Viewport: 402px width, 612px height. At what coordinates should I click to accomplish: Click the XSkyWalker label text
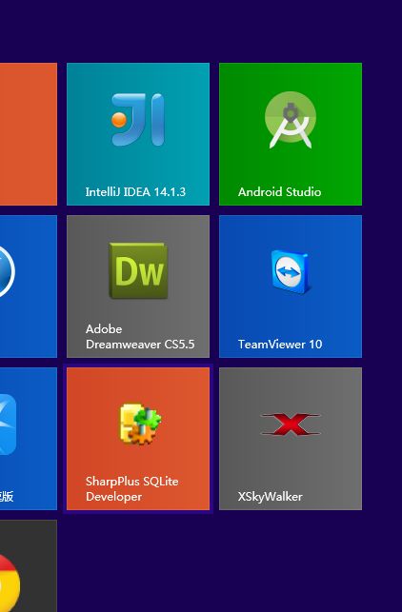270,497
